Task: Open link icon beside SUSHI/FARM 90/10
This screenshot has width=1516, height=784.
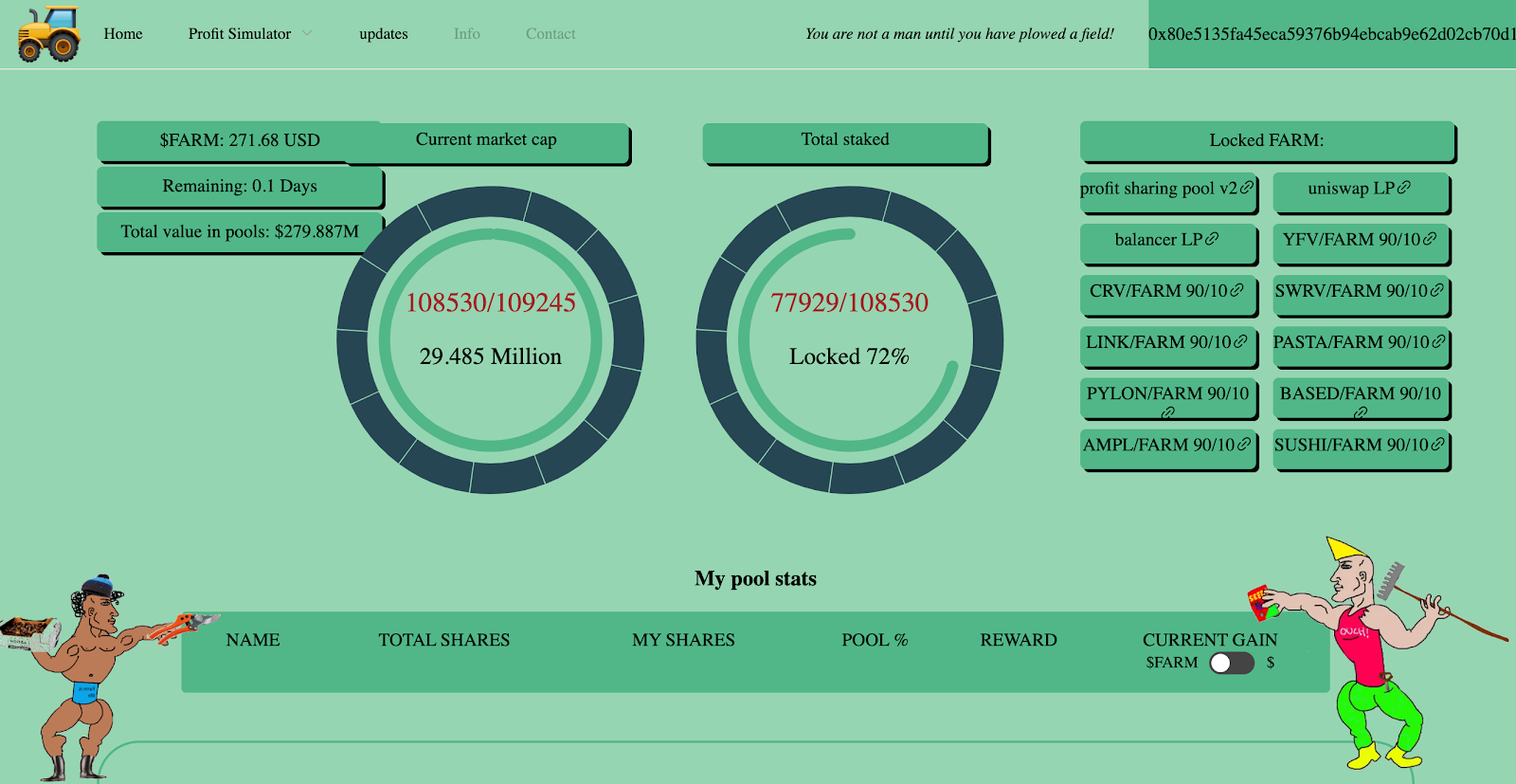Action: (x=1437, y=444)
